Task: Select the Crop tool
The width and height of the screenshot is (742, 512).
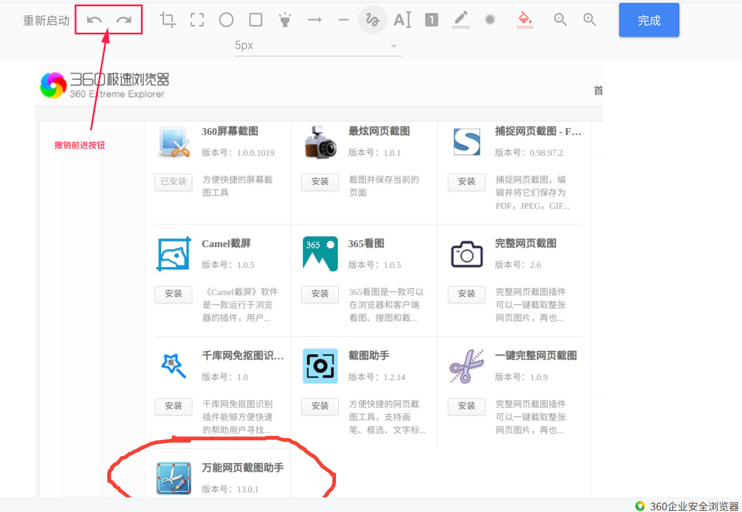Action: click(167, 20)
